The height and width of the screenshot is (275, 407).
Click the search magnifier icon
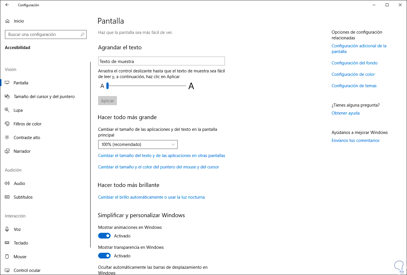(x=82, y=34)
